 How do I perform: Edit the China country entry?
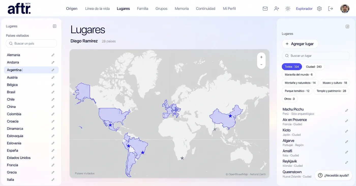point(53,107)
